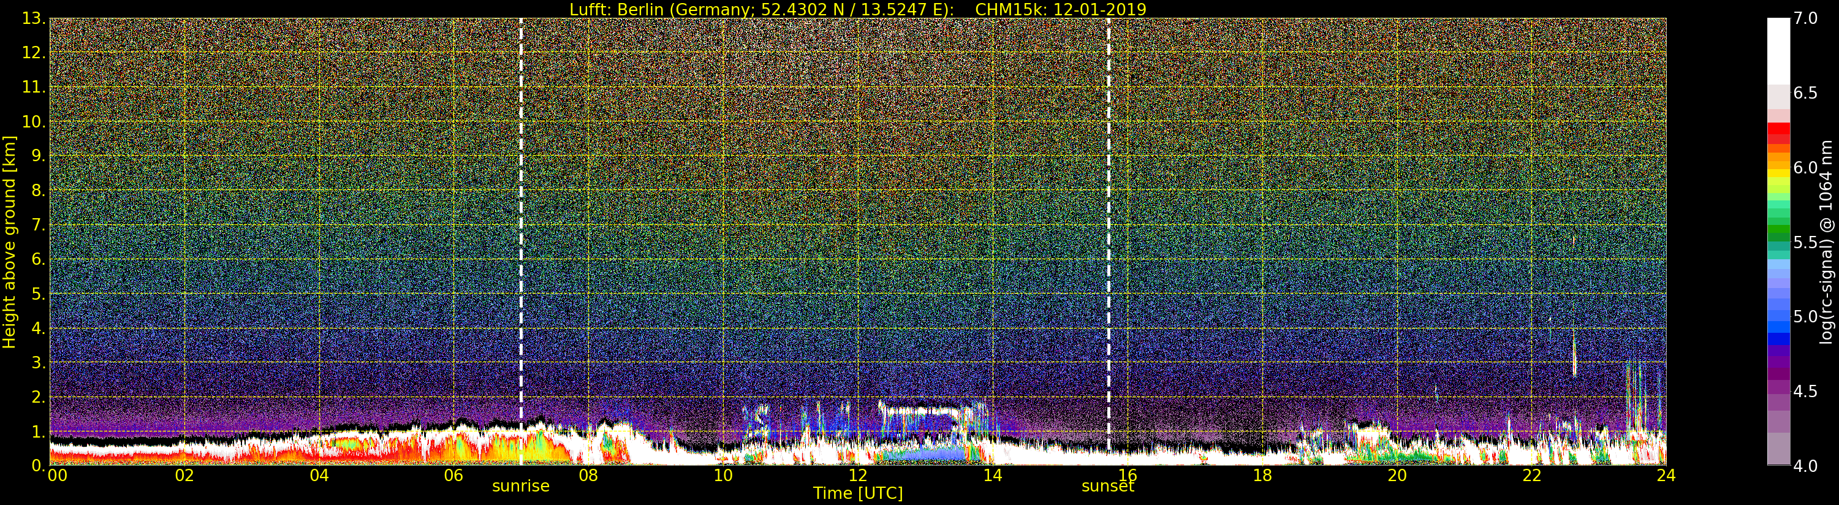Click height axis tick '10.'

(34, 121)
